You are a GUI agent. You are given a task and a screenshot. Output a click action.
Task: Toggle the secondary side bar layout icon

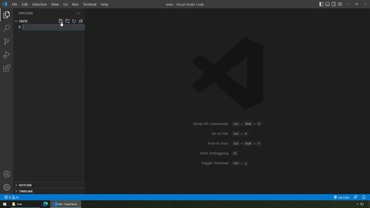[x=334, y=4]
